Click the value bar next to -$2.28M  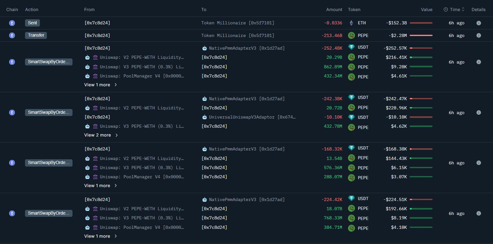(421, 35)
